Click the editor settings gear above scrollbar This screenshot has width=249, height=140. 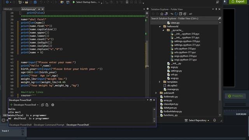pos(147,9)
